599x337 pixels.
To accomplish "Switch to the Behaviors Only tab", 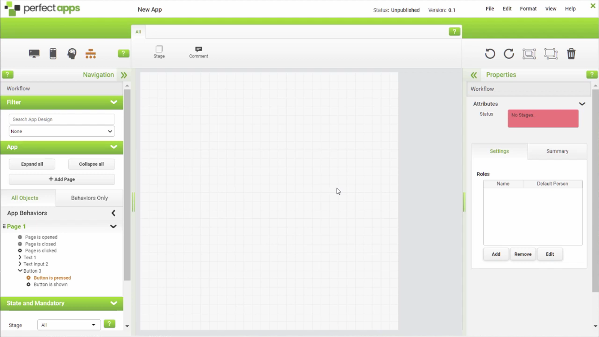I will (x=89, y=198).
